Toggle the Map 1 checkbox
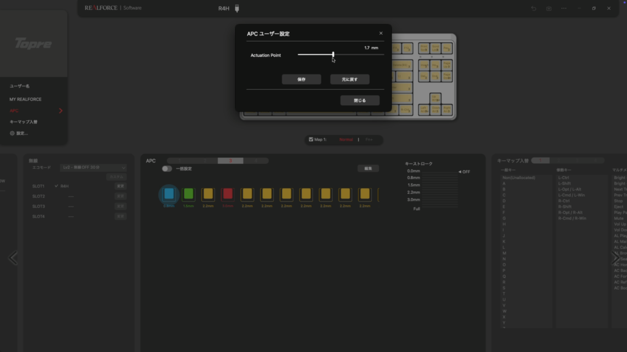The width and height of the screenshot is (627, 352). pos(311,139)
